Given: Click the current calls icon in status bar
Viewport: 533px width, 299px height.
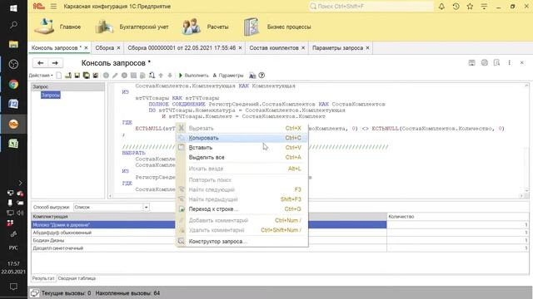Looking at the screenshot, I should (x=34, y=293).
